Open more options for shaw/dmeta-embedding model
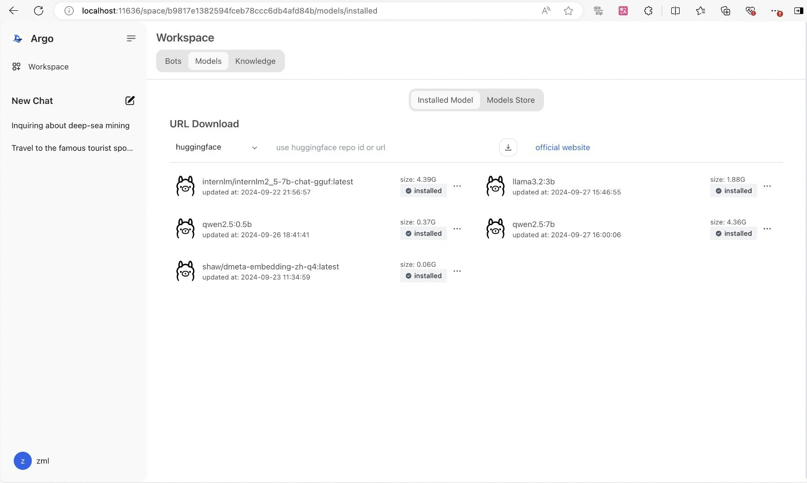Viewport: 807px width, 483px height. 457,271
